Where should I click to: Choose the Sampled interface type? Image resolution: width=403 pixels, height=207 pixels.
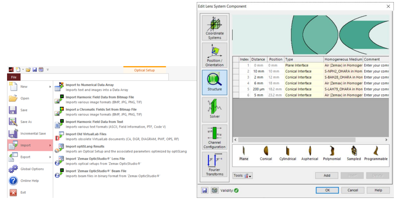pos(354,153)
